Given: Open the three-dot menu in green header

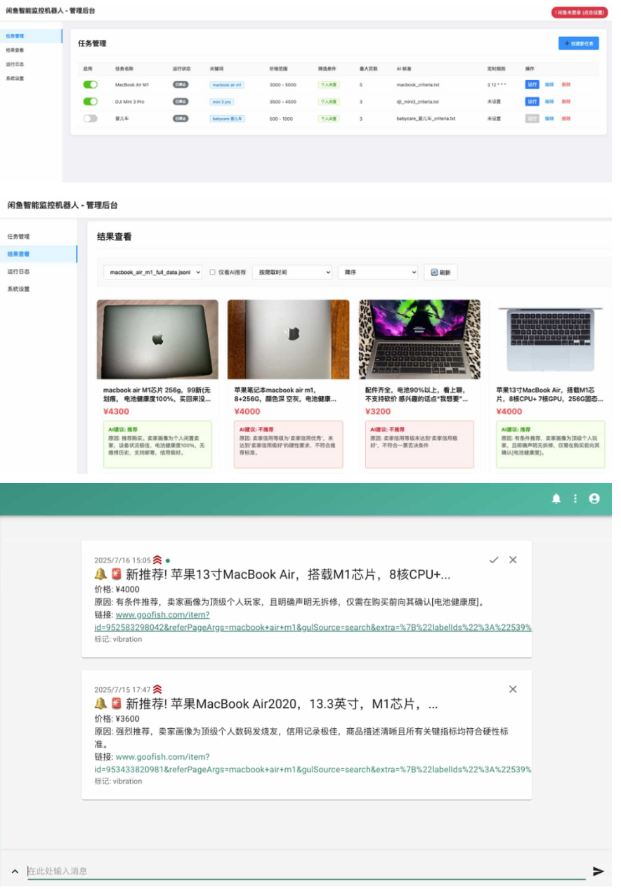Looking at the screenshot, I should 575,499.
